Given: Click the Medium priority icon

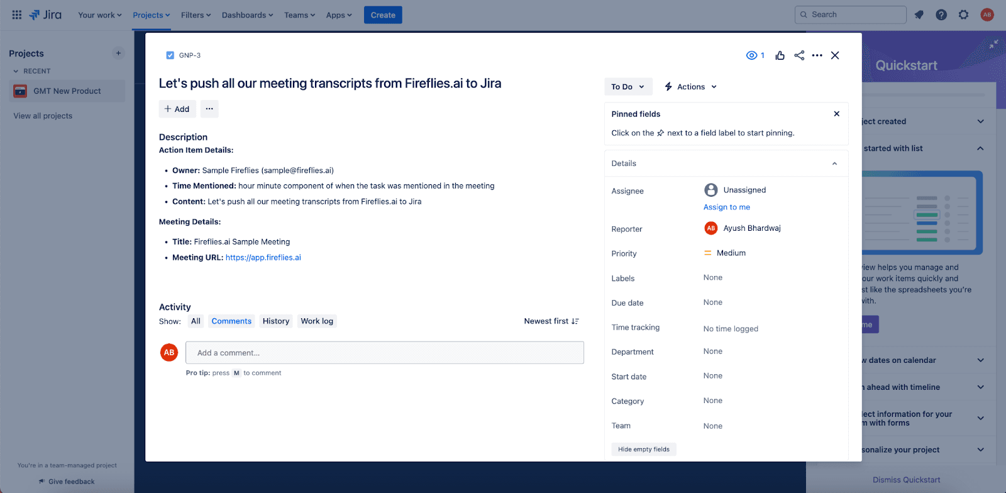Looking at the screenshot, I should tap(708, 253).
